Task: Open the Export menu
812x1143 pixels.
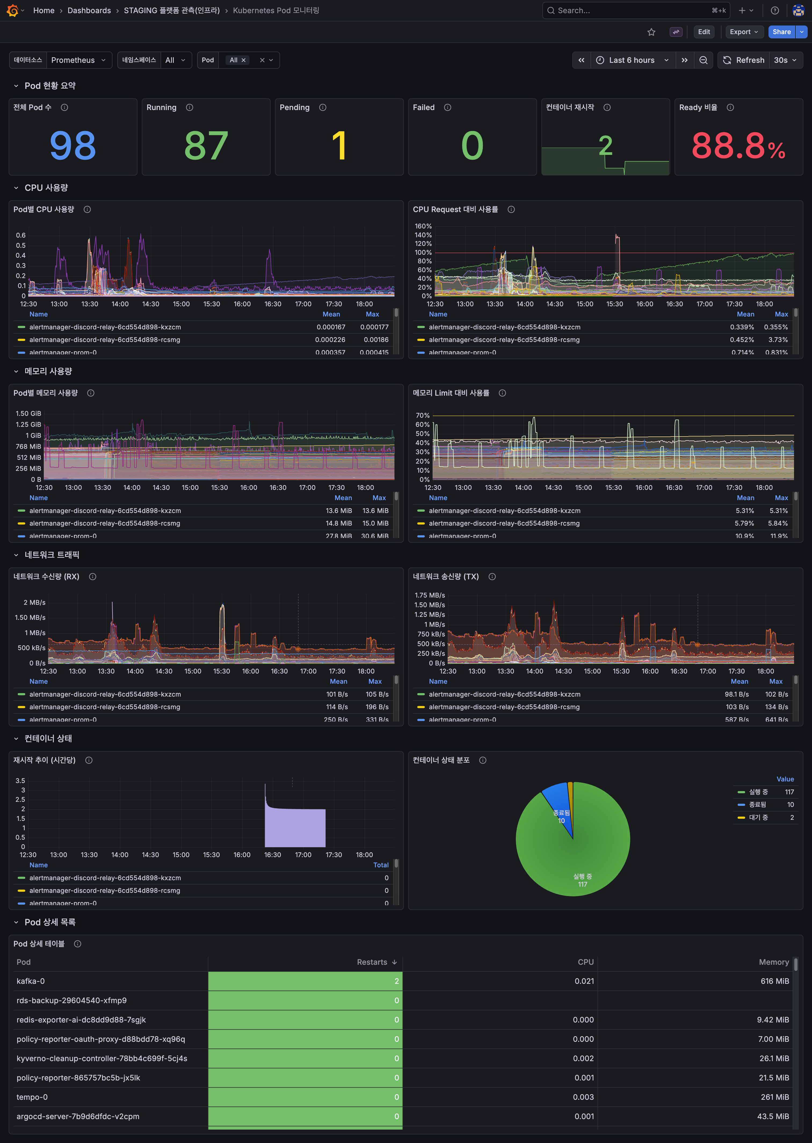Action: 744,31
